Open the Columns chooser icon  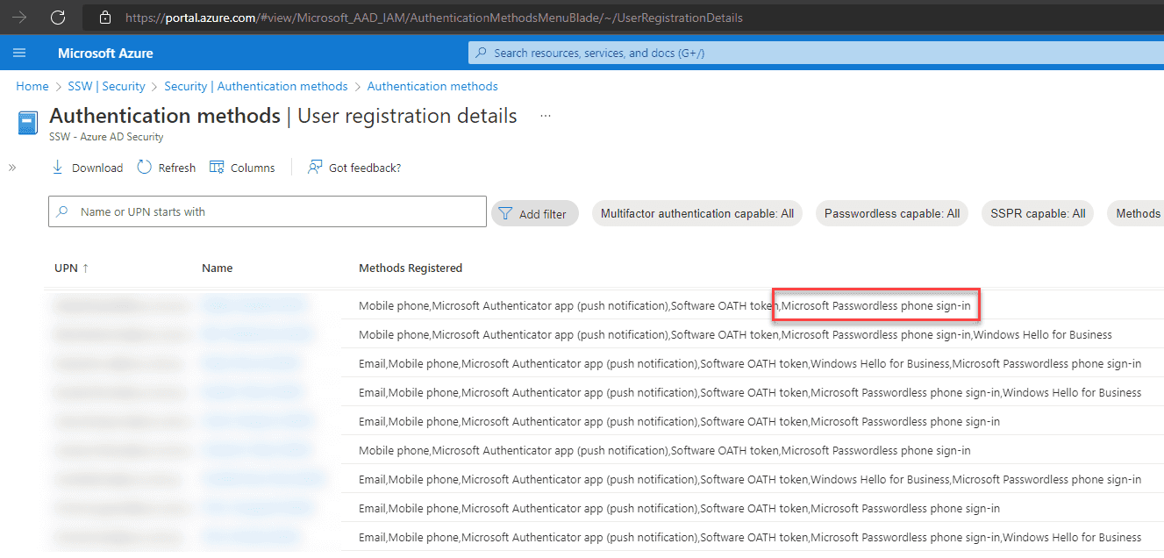[x=217, y=168]
